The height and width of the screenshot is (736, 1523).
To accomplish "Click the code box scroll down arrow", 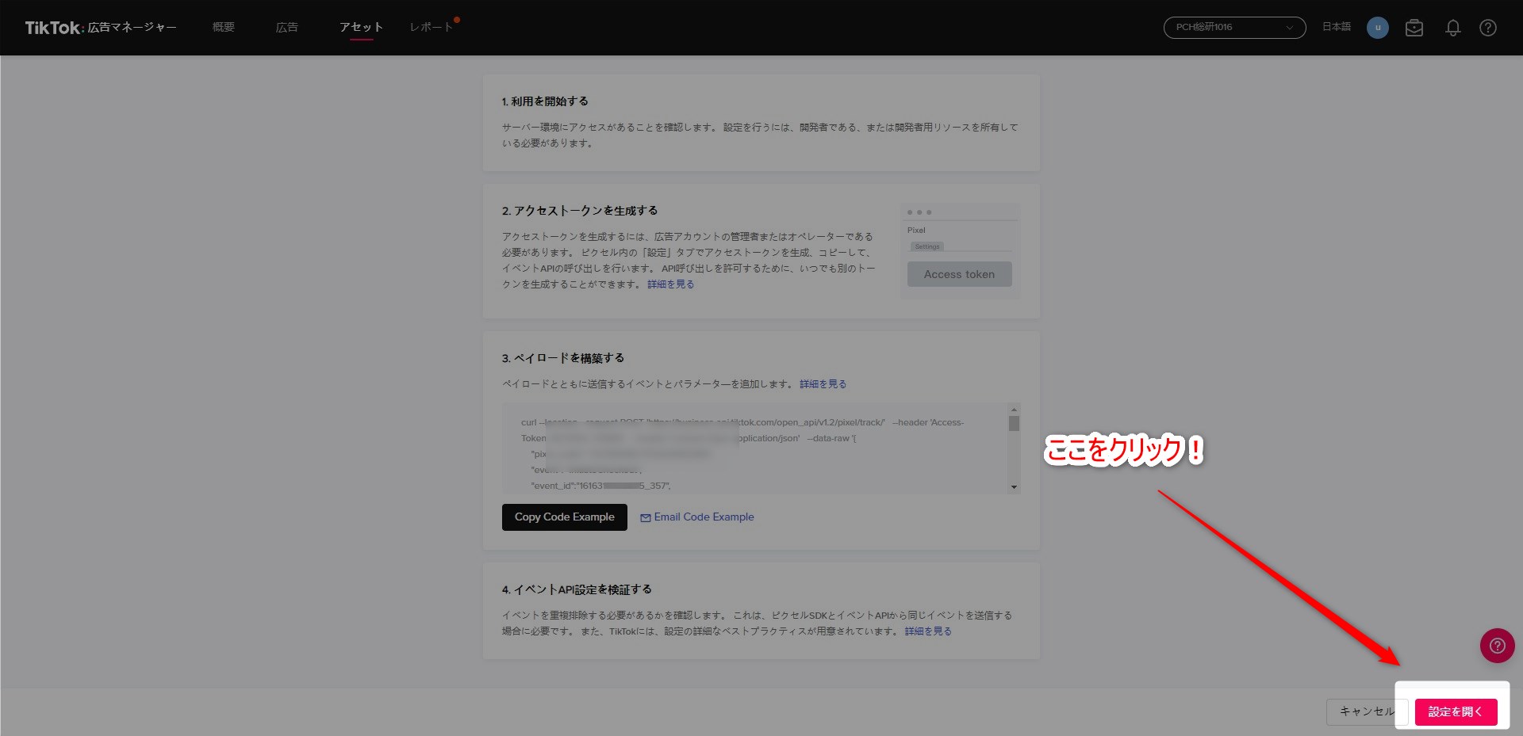I will click(x=1014, y=487).
